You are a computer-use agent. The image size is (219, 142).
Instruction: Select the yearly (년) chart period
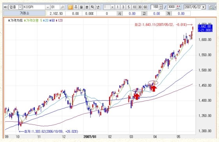(98, 7)
